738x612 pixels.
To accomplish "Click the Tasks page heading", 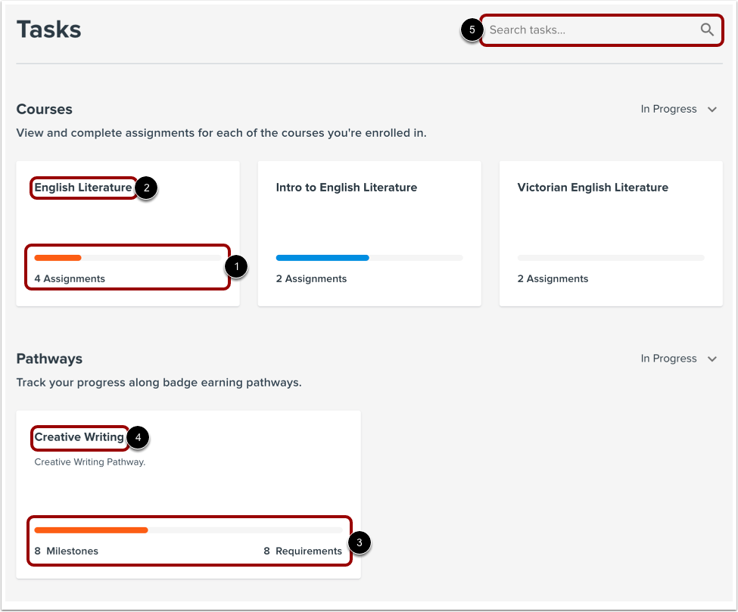I will pyautogui.click(x=48, y=29).
